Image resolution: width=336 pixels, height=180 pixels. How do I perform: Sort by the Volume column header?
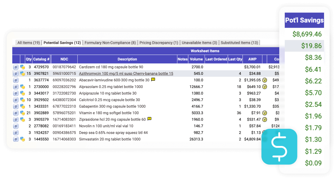point(196,59)
